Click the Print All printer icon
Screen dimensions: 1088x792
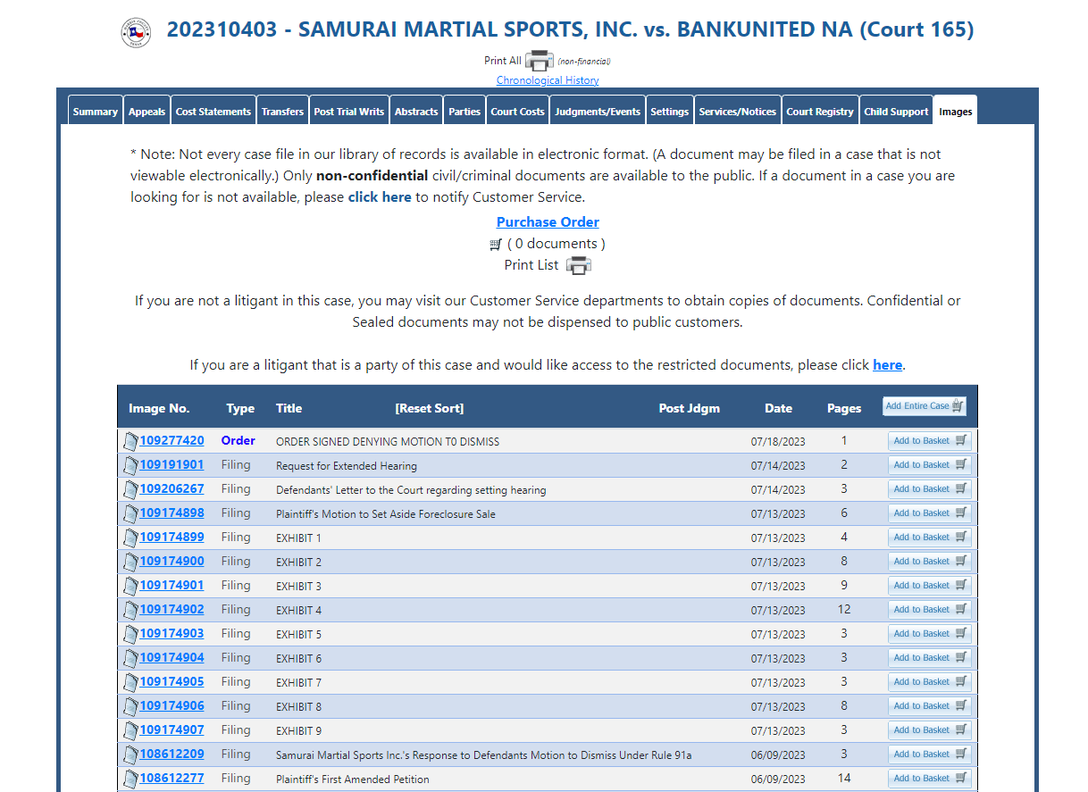(x=540, y=61)
